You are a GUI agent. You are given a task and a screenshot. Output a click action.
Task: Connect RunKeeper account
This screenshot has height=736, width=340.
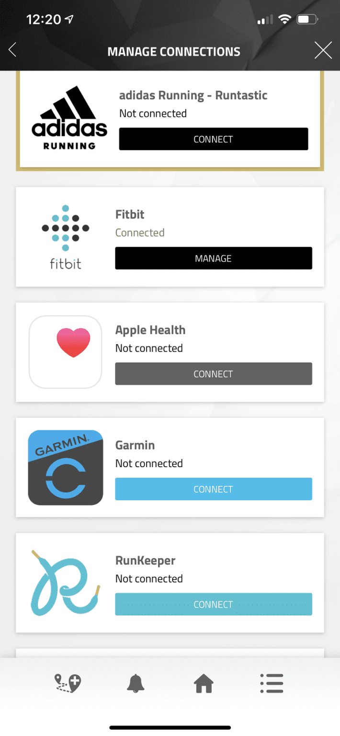tap(213, 604)
